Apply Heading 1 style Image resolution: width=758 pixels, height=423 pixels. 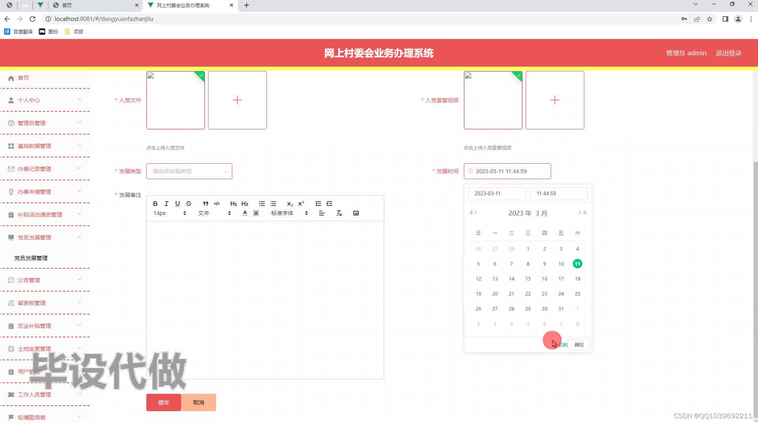(233, 204)
